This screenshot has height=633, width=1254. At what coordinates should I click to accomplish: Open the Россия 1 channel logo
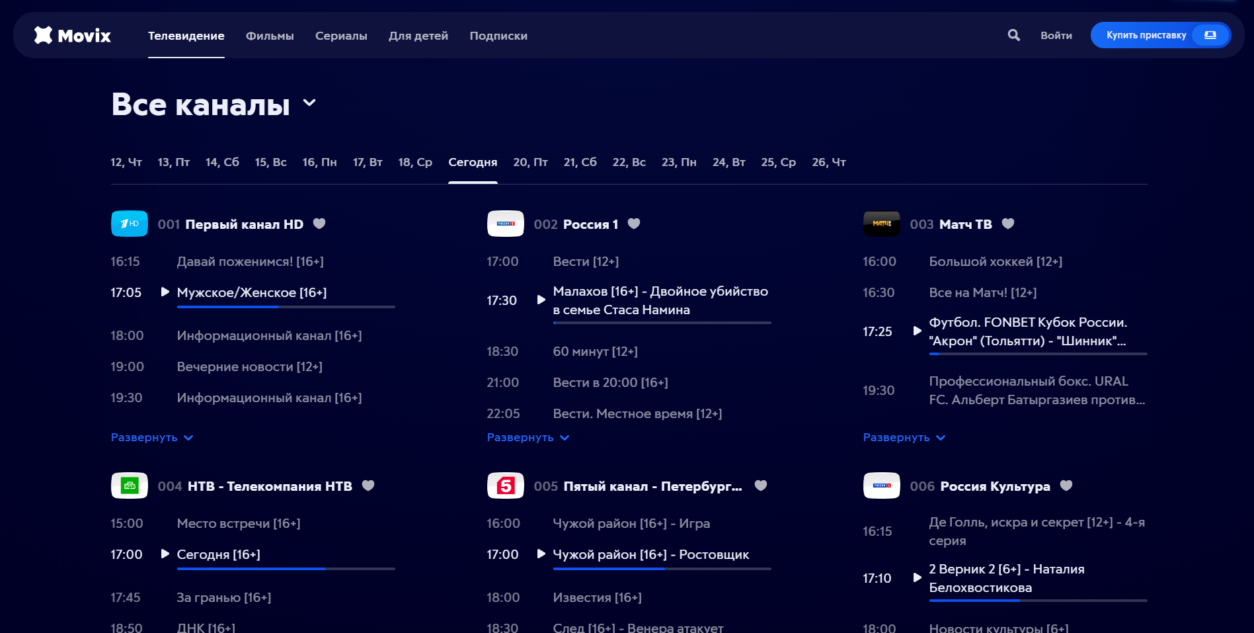(x=506, y=224)
